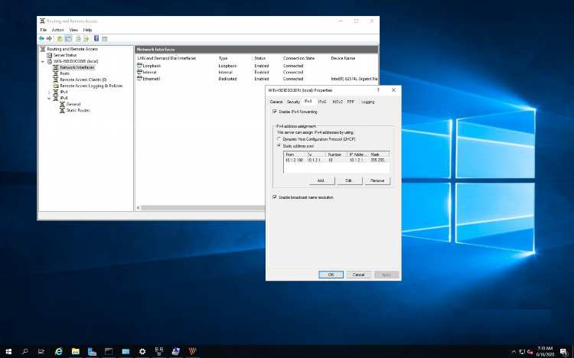
Task: Select the 10.1.2.190 address pool row
Action: click(336, 161)
